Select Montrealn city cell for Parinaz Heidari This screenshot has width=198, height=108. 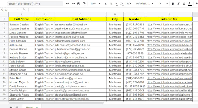[115, 49]
